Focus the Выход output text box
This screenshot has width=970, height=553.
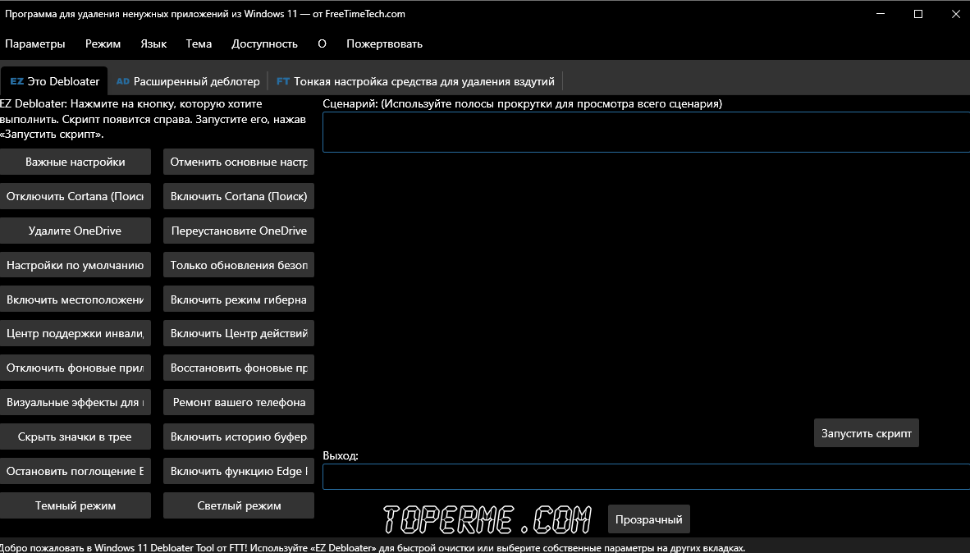point(646,477)
